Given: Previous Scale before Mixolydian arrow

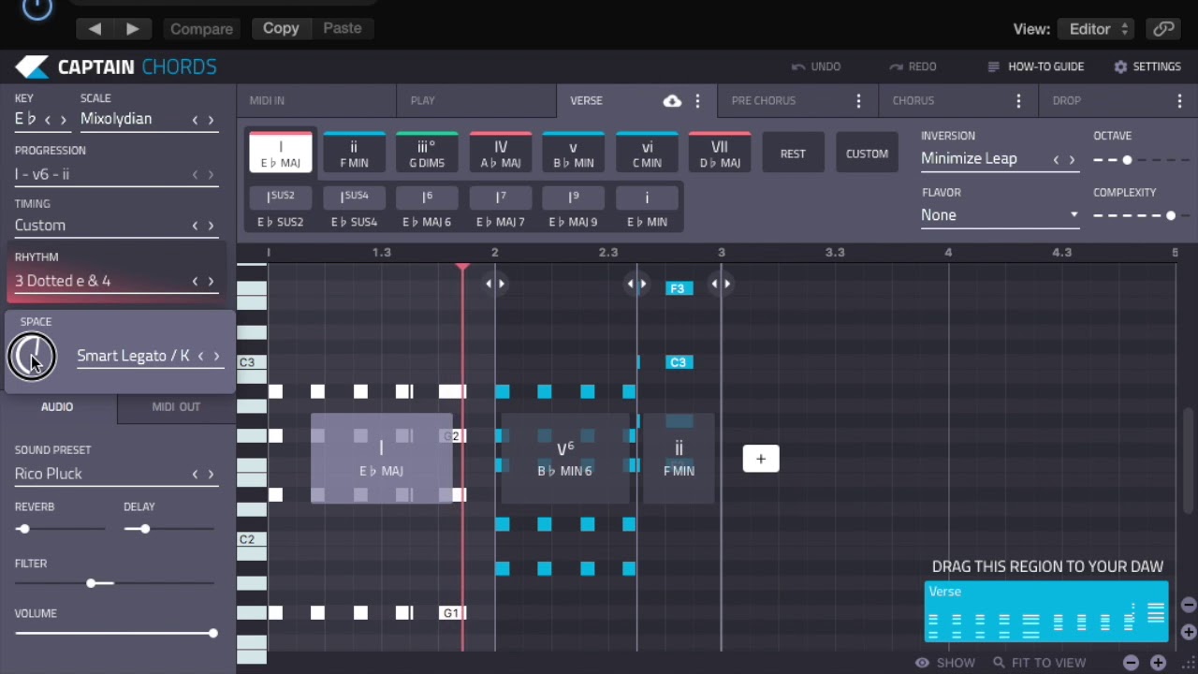Looking at the screenshot, I should coord(195,120).
